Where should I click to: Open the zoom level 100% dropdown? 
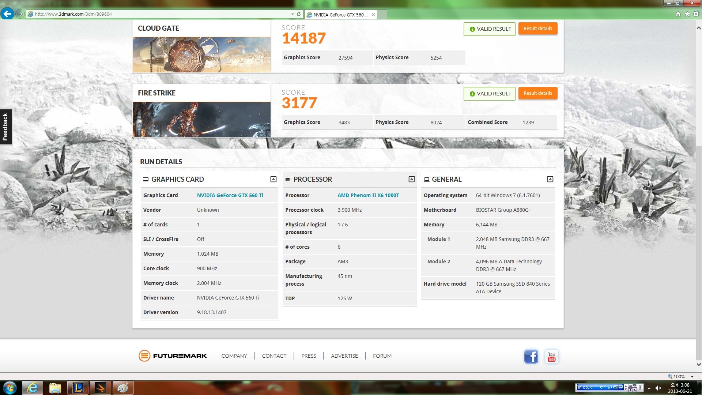point(692,377)
